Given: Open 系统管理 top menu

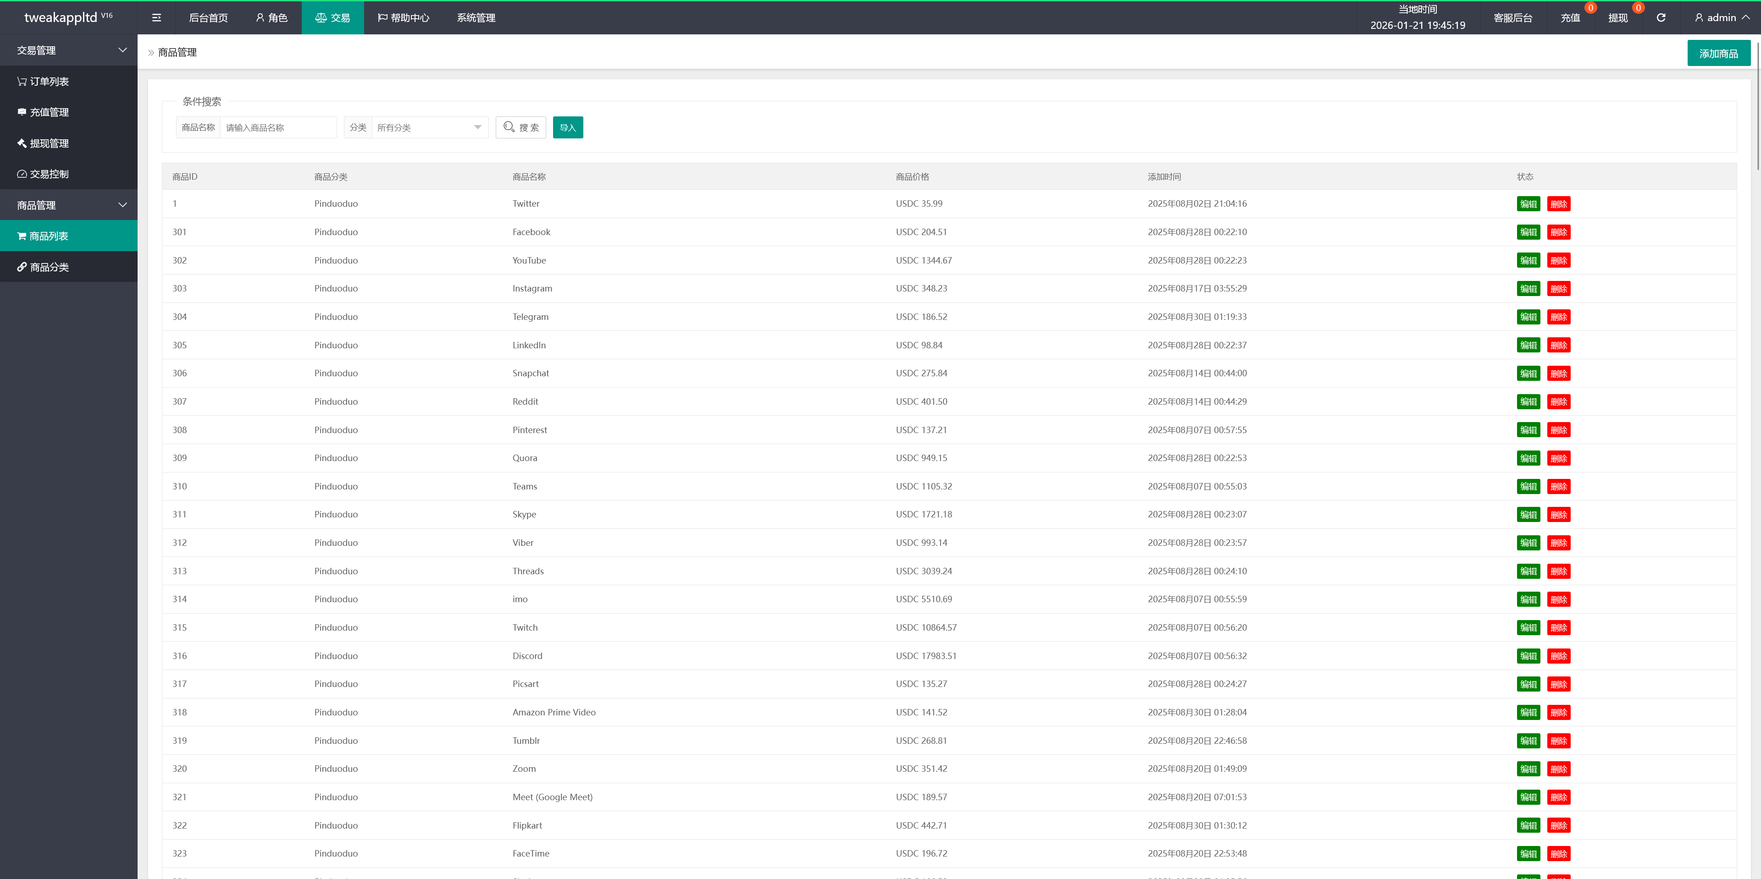Looking at the screenshot, I should point(476,18).
